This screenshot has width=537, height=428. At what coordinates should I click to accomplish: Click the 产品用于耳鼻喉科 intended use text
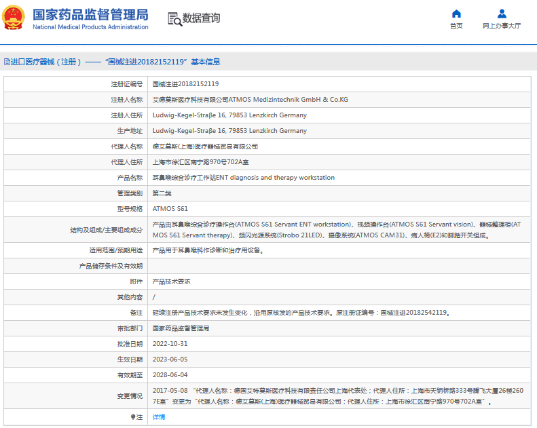pyautogui.click(x=208, y=251)
